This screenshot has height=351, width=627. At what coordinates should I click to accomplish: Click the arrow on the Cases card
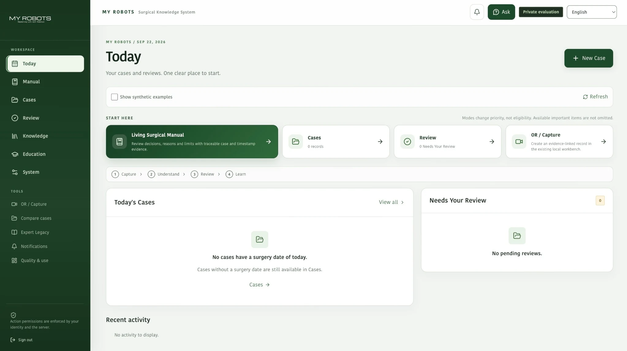click(x=380, y=142)
